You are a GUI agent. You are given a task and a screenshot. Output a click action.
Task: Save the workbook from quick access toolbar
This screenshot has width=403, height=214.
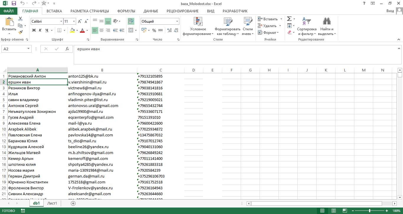(x=14, y=4)
